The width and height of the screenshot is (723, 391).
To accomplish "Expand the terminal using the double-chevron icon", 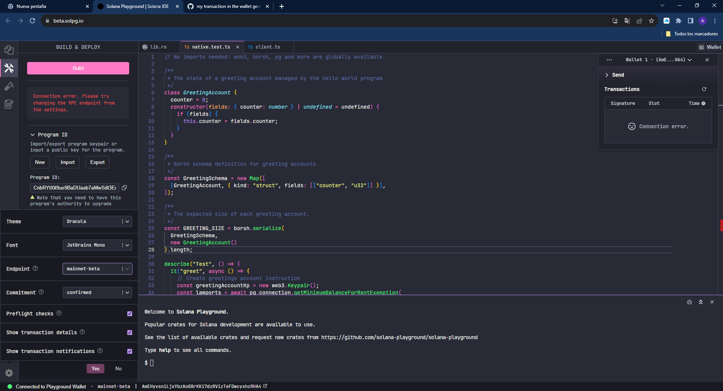I will pyautogui.click(x=701, y=302).
